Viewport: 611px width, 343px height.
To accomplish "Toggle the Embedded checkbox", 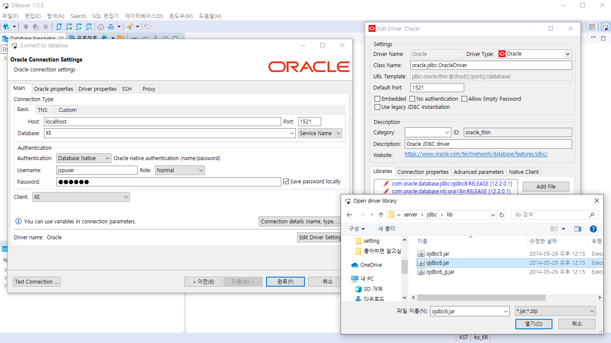I will point(378,99).
